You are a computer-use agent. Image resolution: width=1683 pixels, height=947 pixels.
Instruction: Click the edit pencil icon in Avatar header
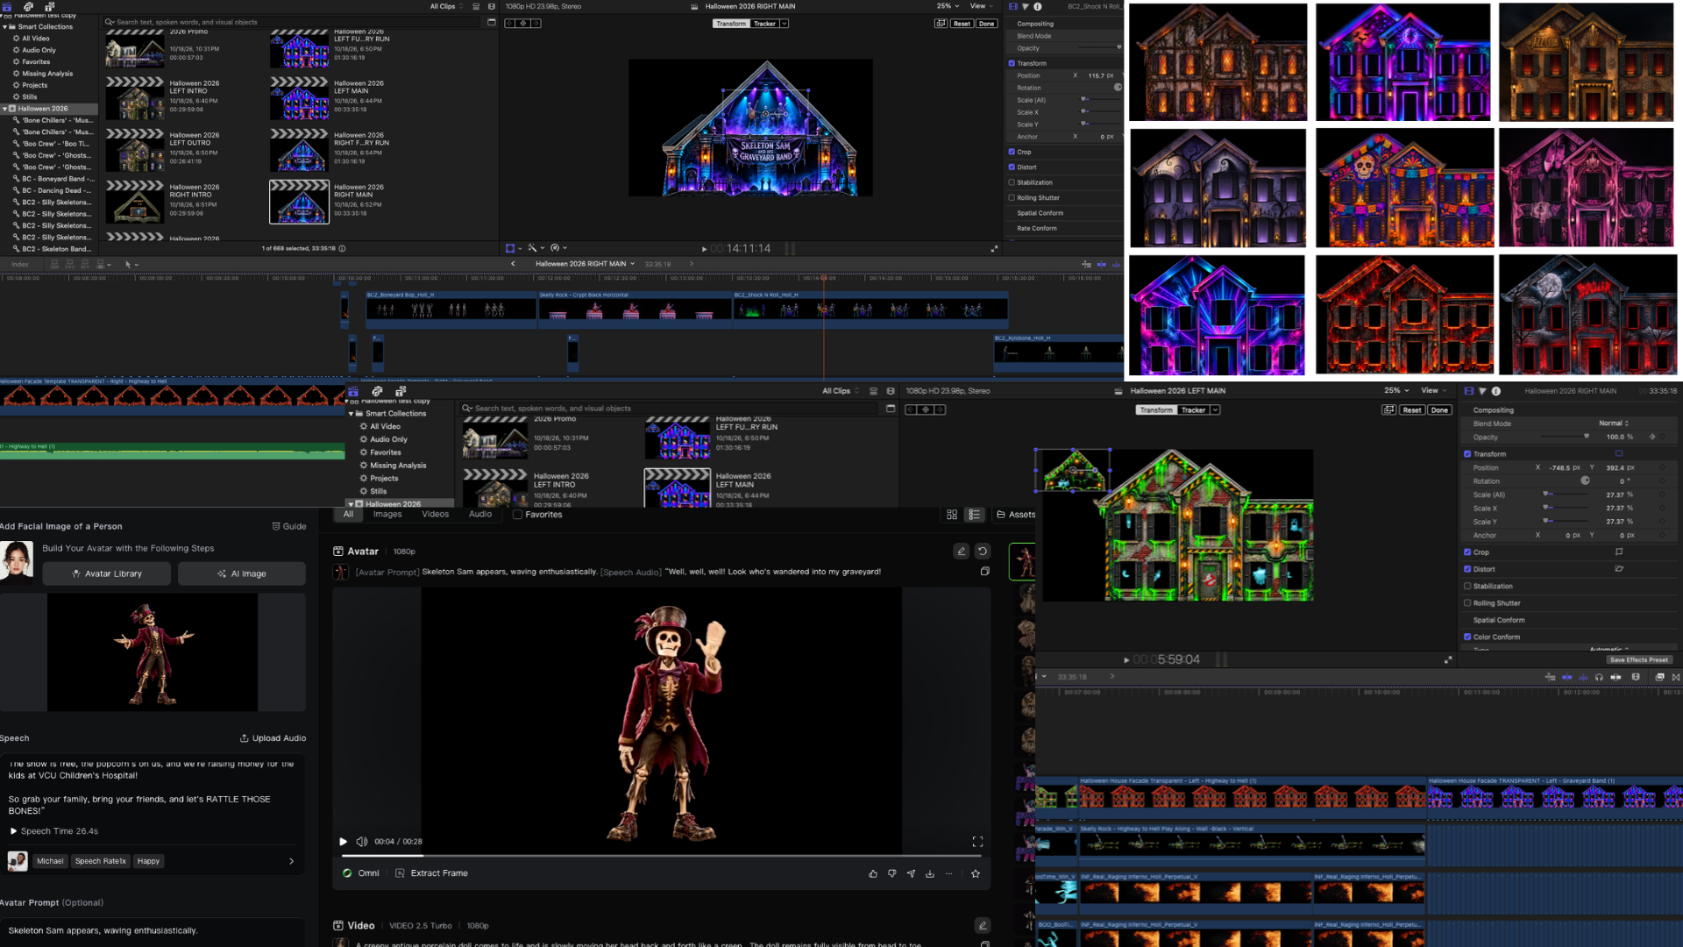[962, 552]
